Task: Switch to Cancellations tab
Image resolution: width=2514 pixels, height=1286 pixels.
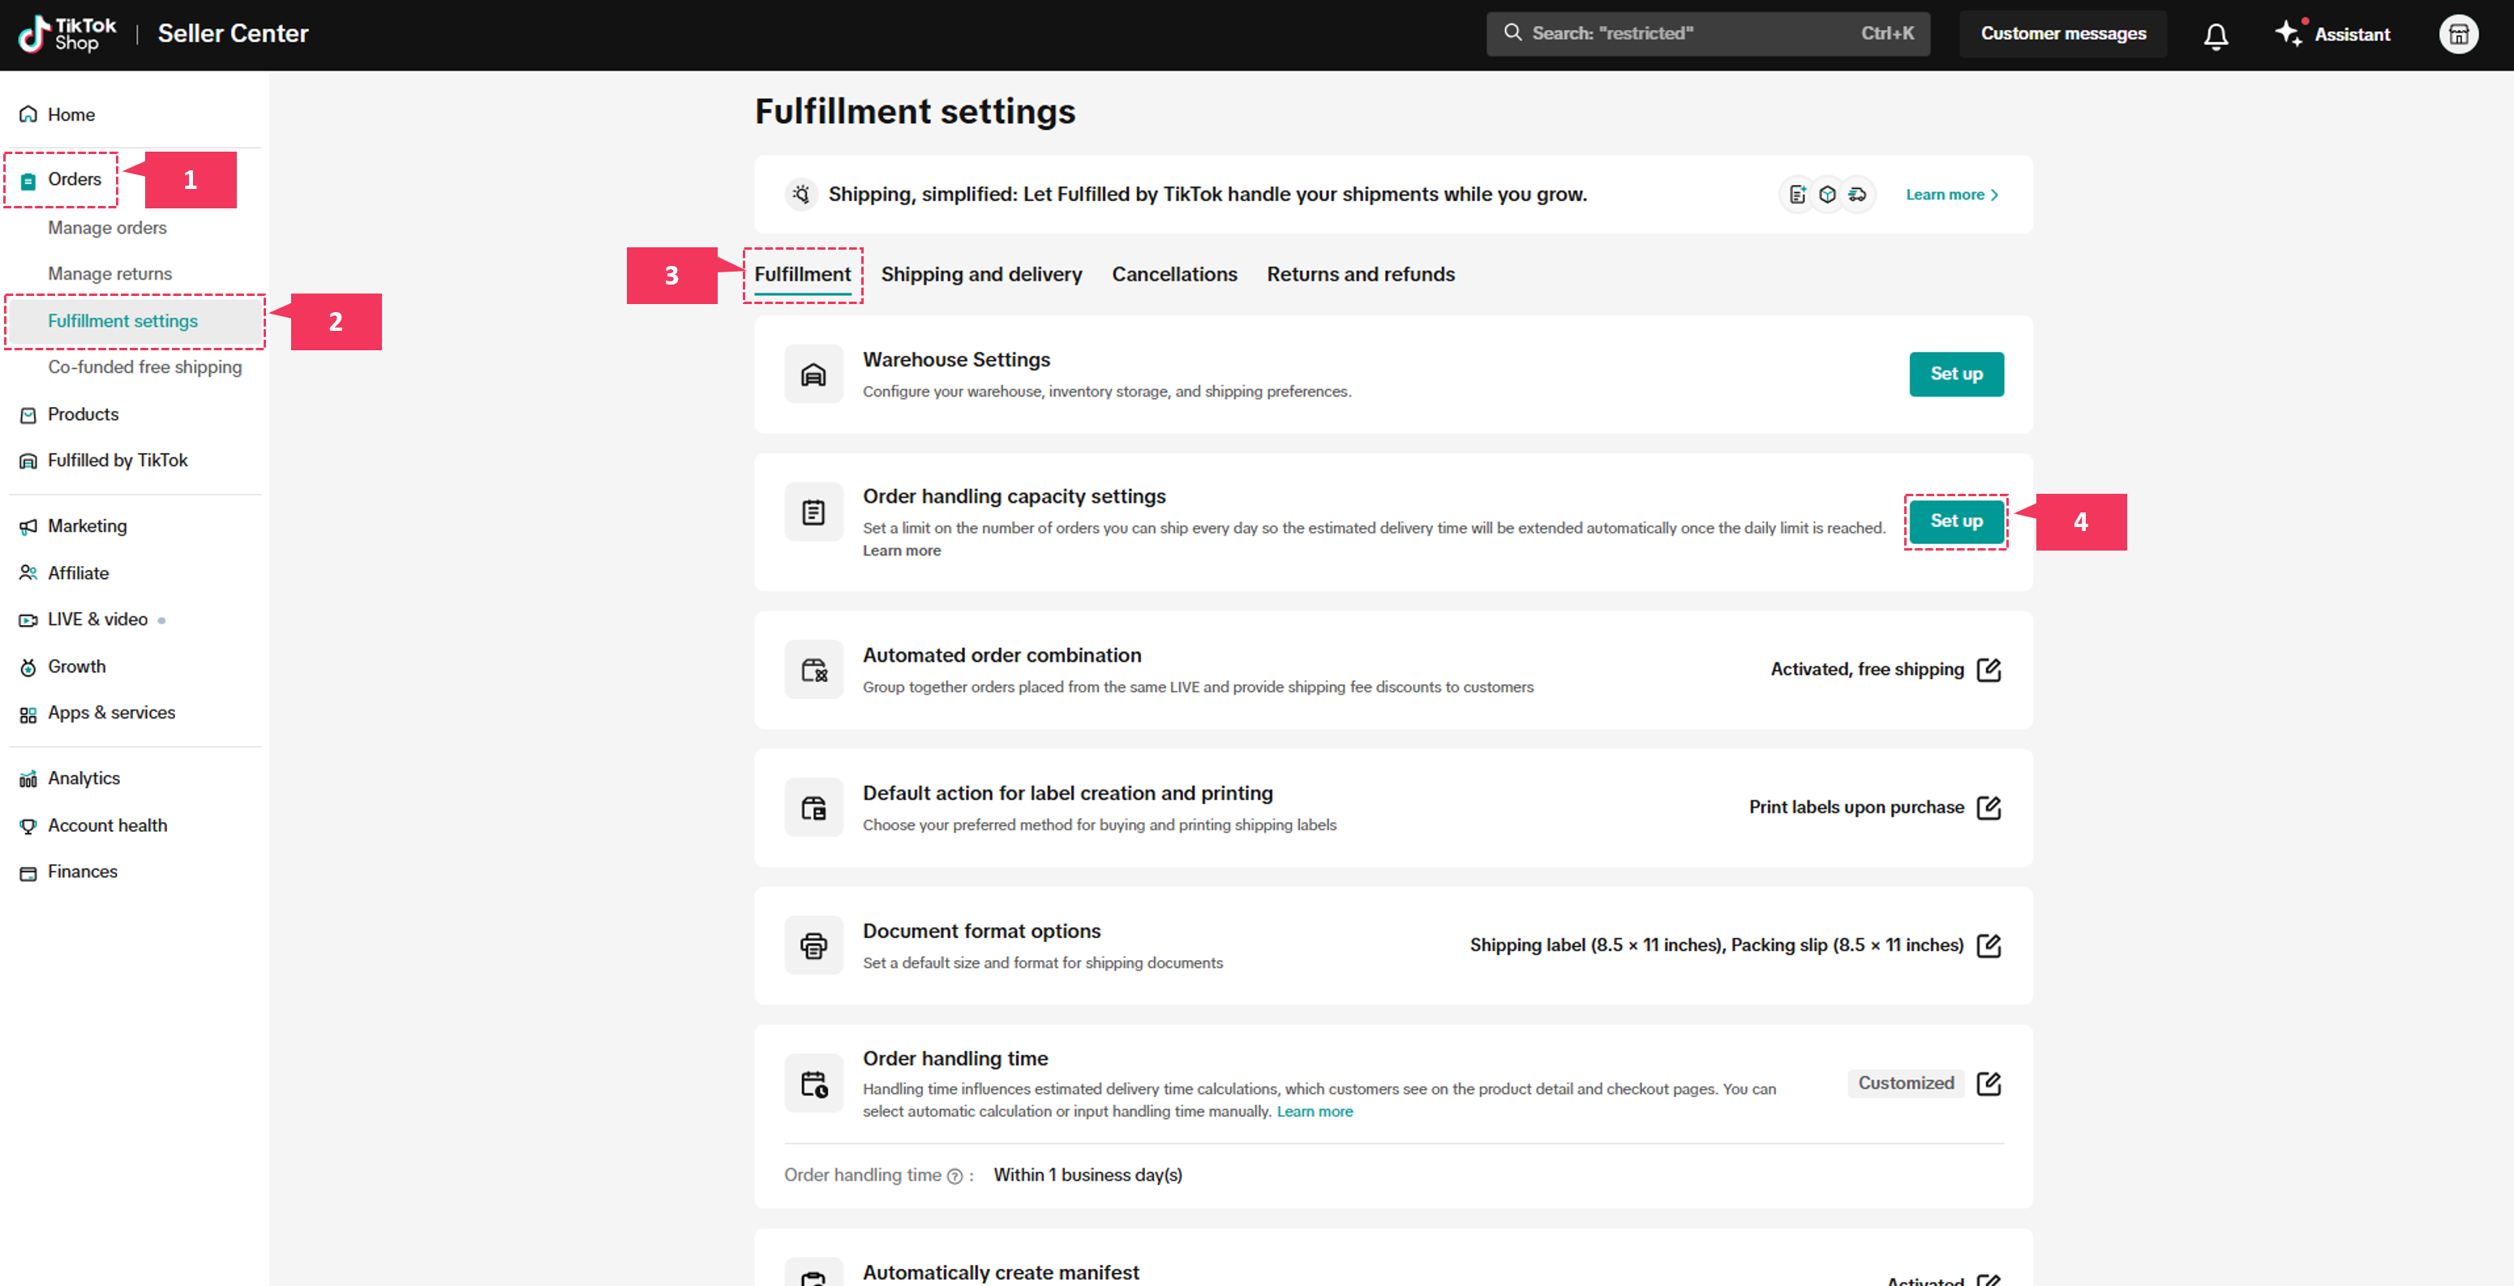Action: [1174, 274]
